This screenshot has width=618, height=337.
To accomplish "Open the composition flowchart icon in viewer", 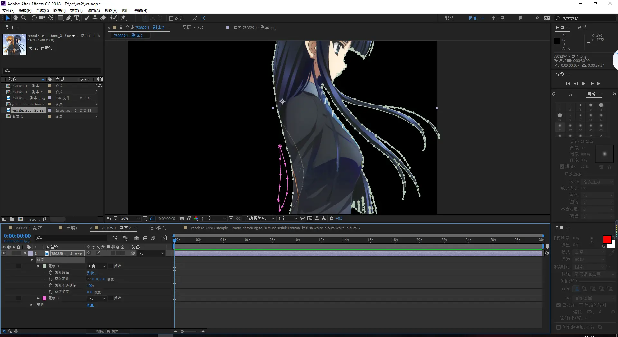I will 324,219.
